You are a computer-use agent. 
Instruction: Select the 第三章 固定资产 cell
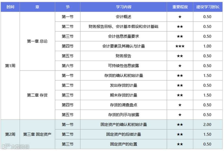pos(37,134)
